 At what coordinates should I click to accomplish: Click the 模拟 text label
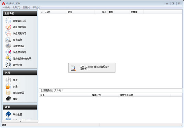(15, 99)
